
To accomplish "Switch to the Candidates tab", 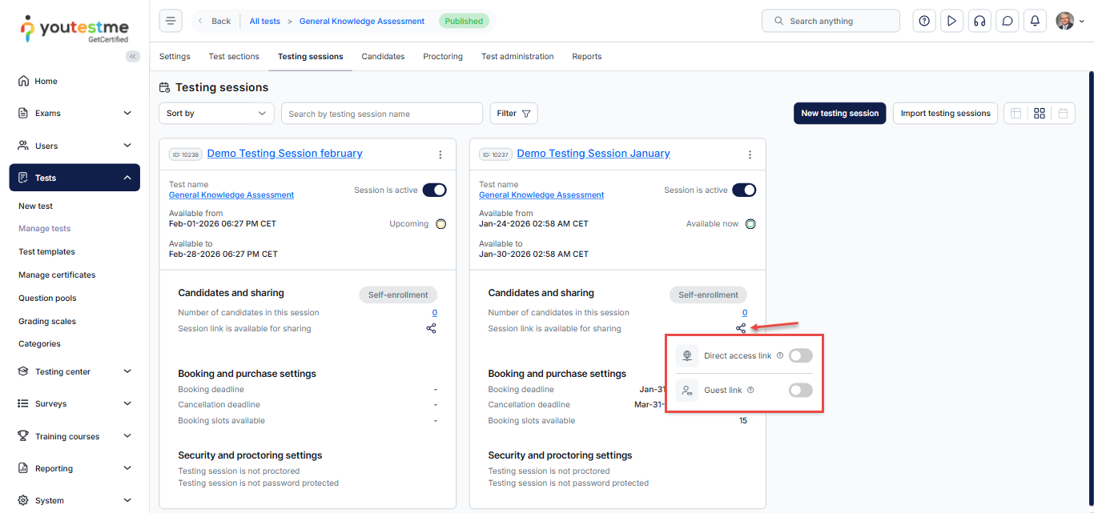I will (383, 57).
